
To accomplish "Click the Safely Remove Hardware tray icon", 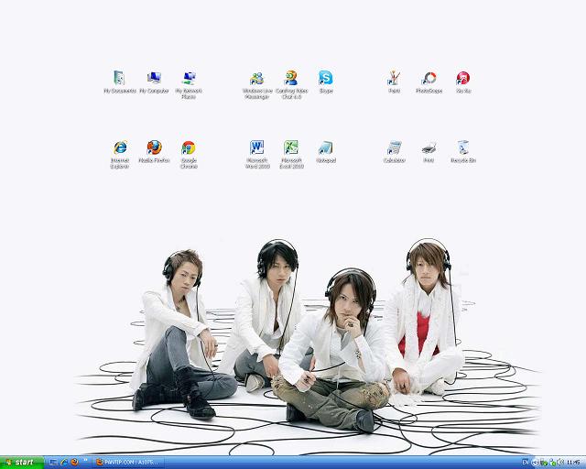I will coord(543,463).
